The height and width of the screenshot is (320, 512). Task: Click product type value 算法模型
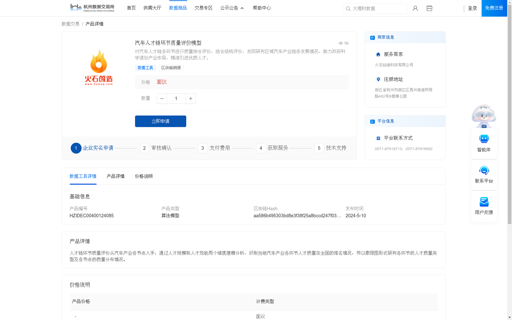coord(170,216)
